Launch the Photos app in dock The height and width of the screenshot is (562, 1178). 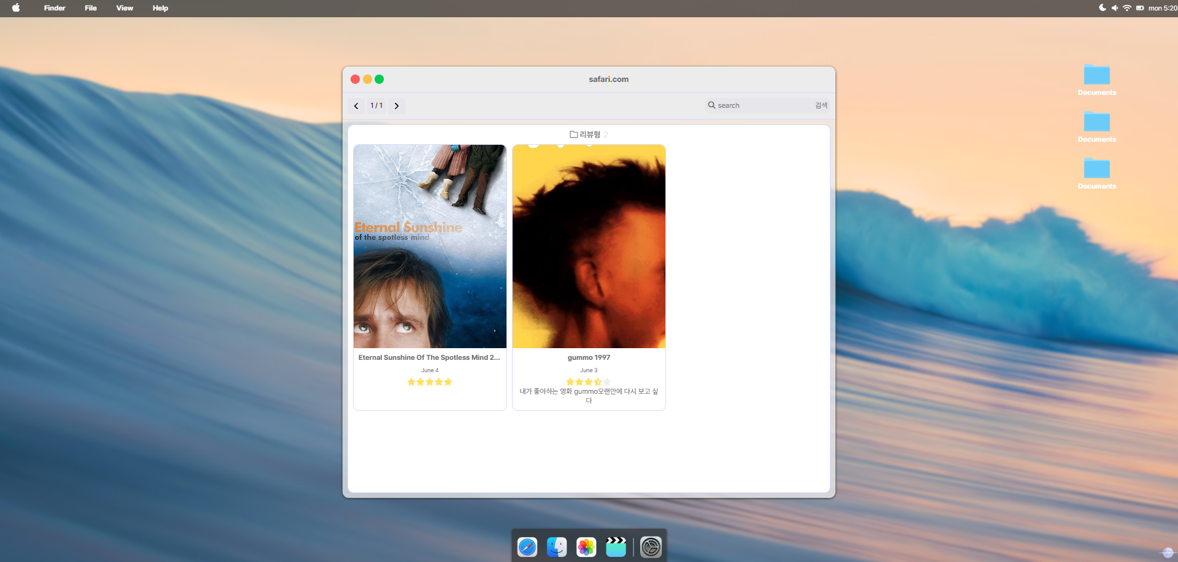(x=587, y=547)
